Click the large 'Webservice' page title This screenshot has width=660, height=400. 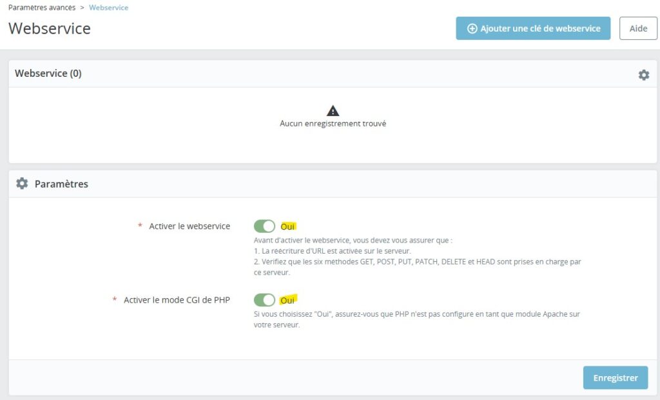click(50, 28)
